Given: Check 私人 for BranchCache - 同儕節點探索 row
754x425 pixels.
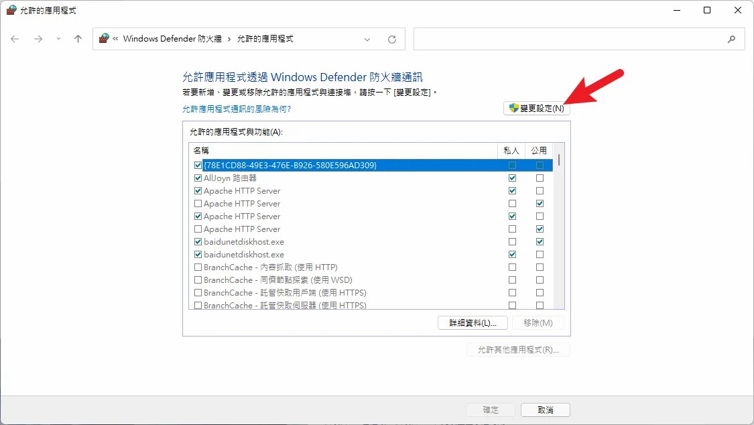Looking at the screenshot, I should [512, 280].
